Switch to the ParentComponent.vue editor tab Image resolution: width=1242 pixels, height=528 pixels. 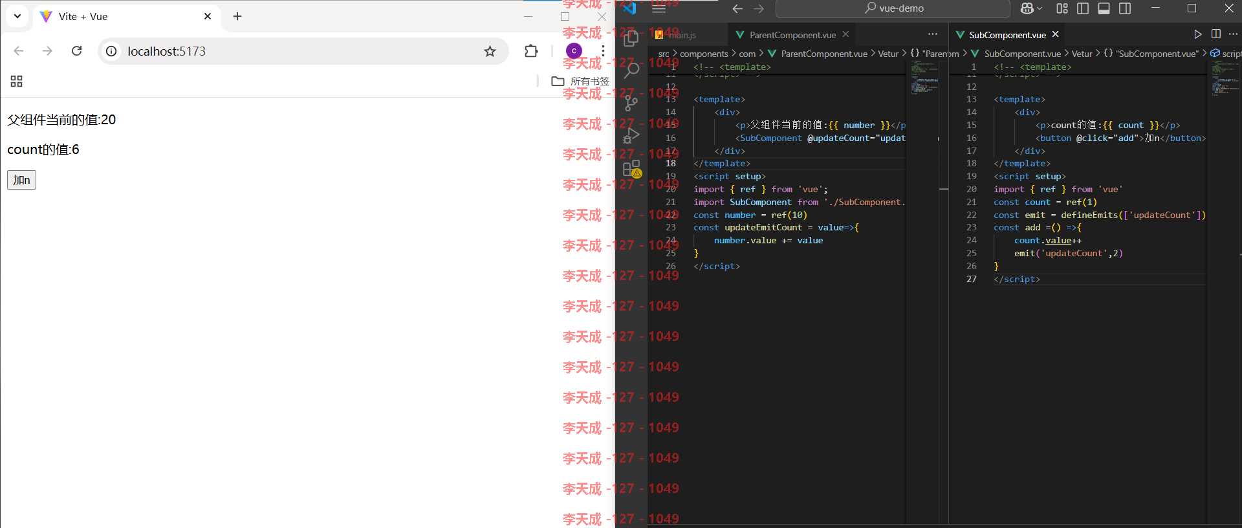tap(792, 35)
